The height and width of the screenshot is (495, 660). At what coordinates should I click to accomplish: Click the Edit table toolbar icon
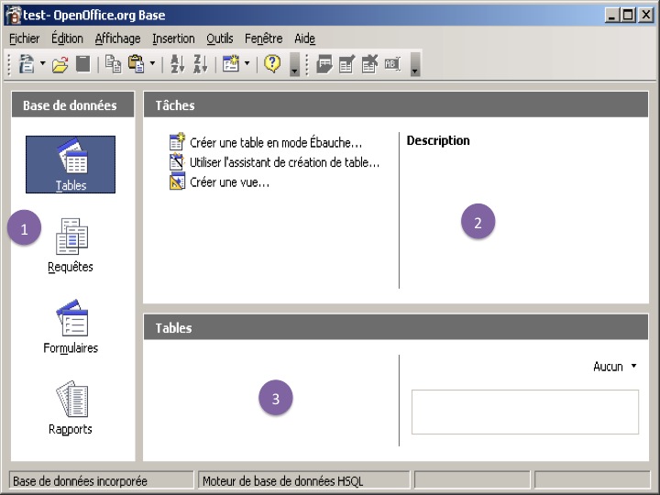click(346, 64)
